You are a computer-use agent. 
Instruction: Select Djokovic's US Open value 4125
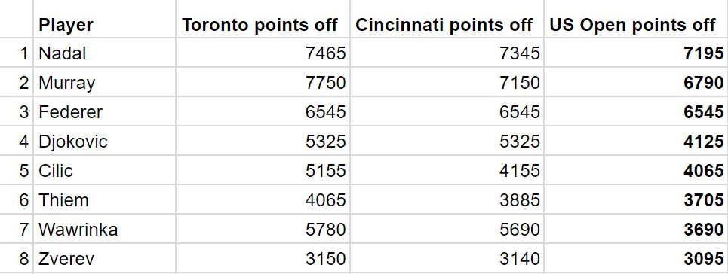[636, 141]
